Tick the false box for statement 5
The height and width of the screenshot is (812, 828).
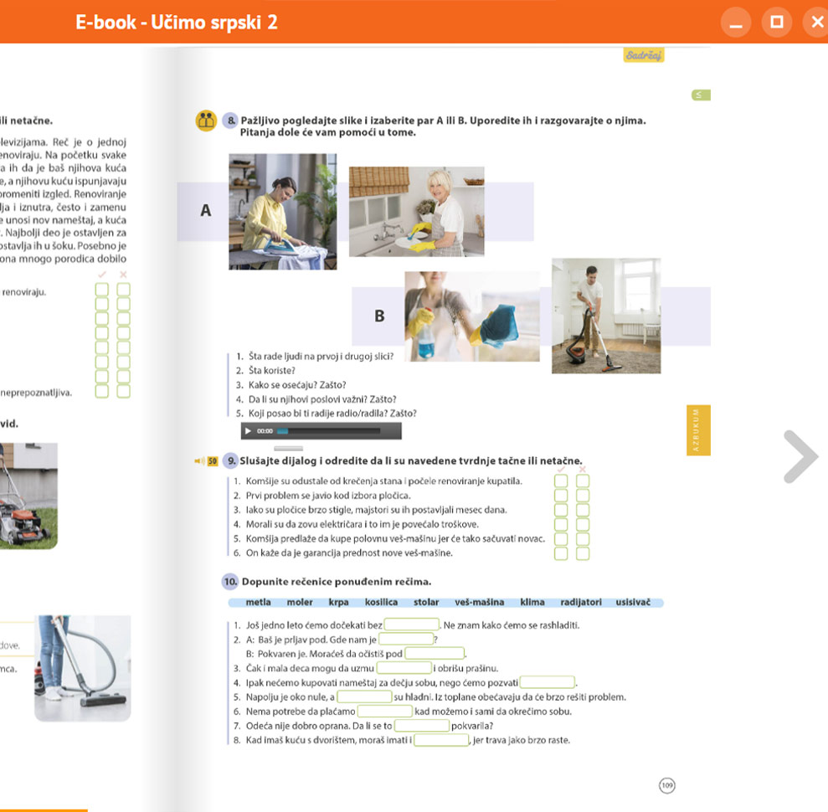click(583, 539)
